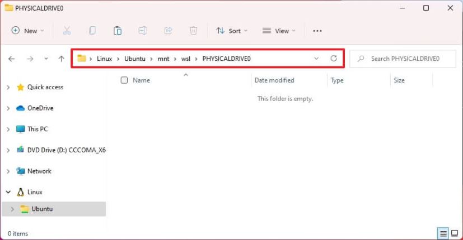This screenshot has width=463, height=240.
Task: Switch to details view layout icon
Action: click(443, 234)
